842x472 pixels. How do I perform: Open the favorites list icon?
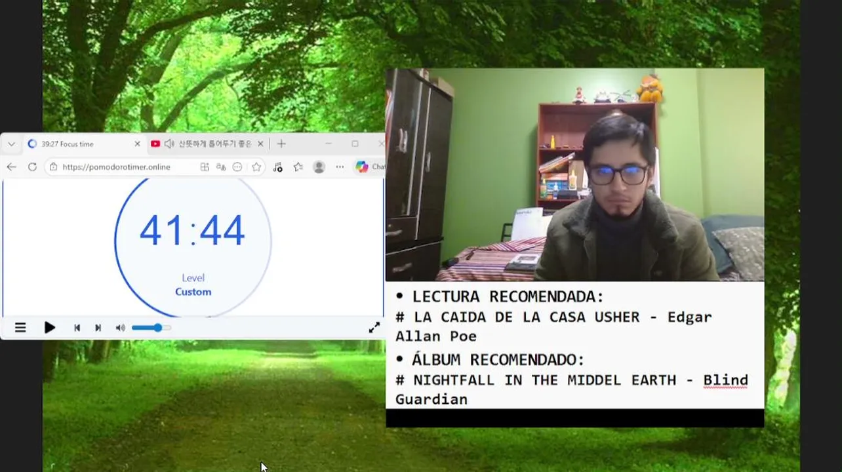point(298,167)
